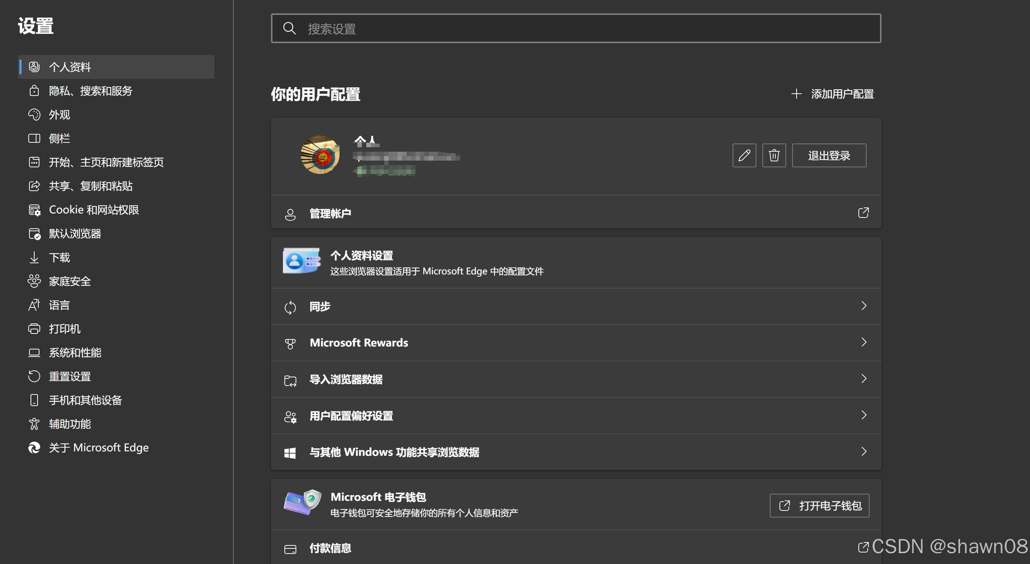This screenshot has height=564, width=1030.
Task: Click the printer icon for 打印机
Action: pos(34,328)
